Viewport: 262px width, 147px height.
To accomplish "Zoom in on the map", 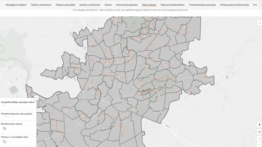I will (x=259, y=138).
